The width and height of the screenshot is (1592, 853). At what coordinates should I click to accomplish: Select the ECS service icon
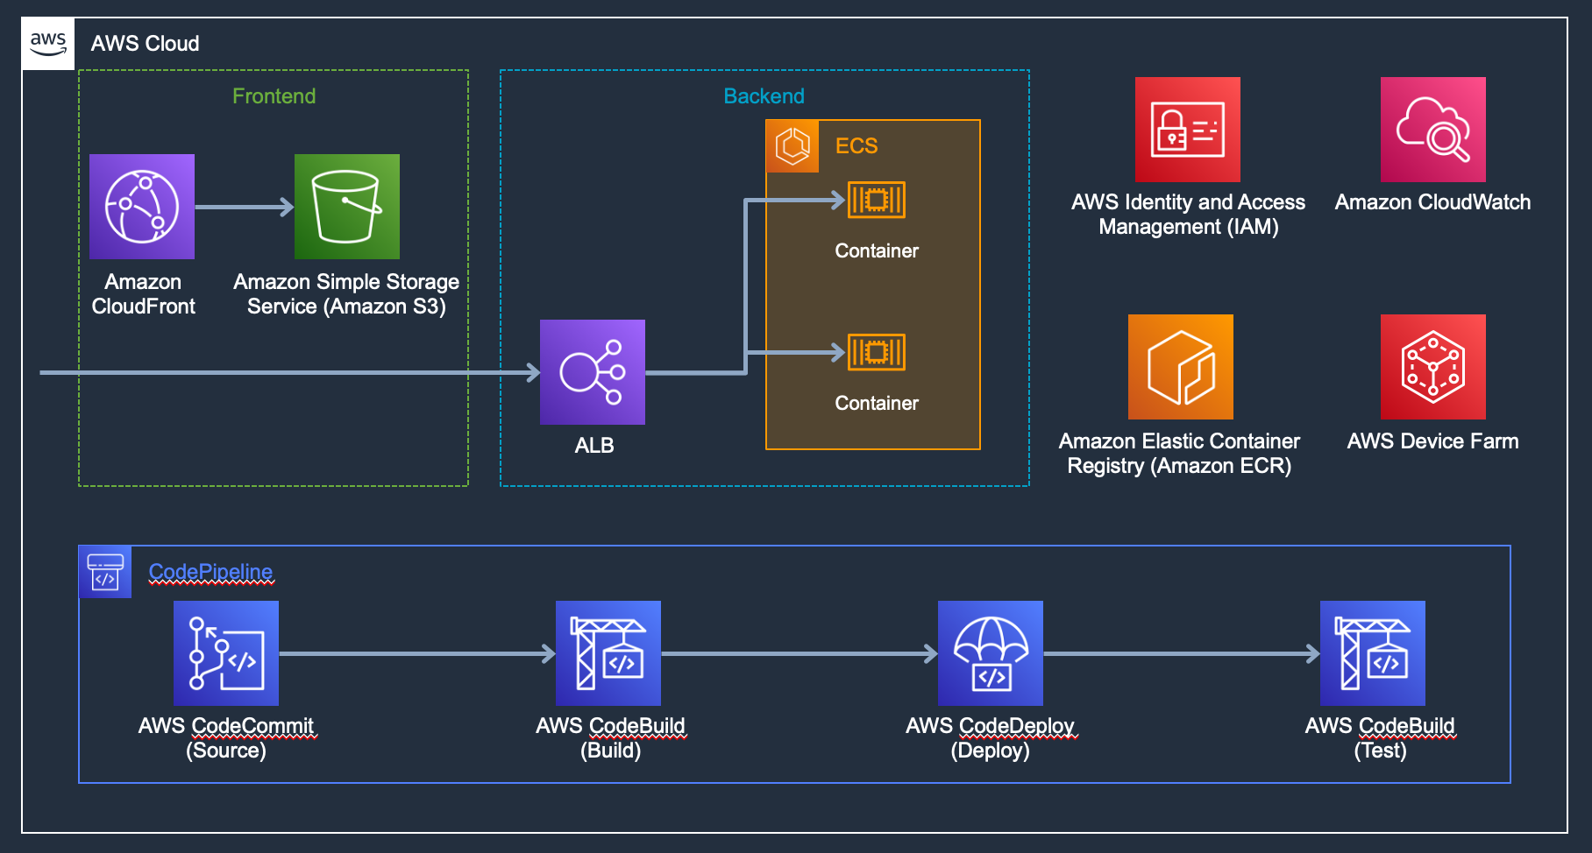[792, 146]
